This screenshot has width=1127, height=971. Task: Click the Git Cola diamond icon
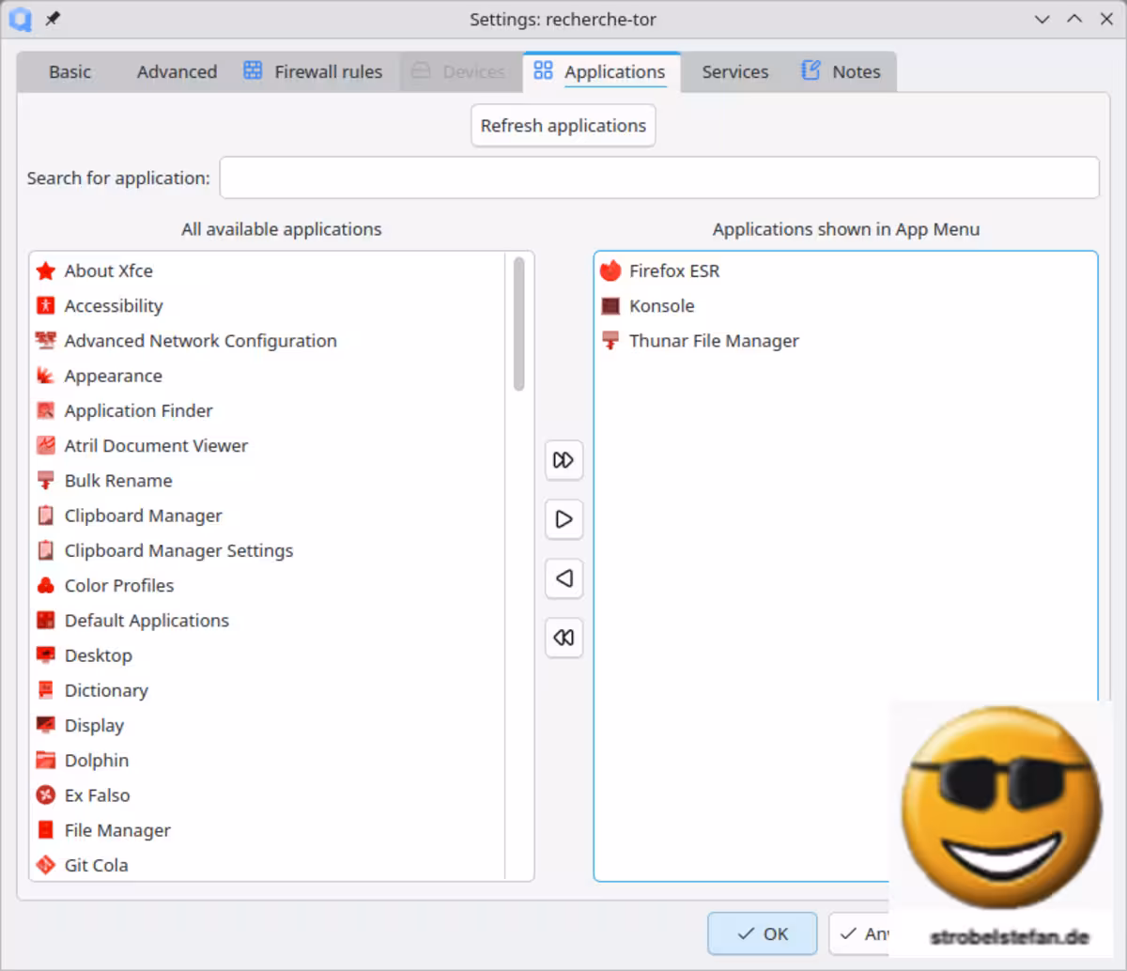[x=46, y=864]
